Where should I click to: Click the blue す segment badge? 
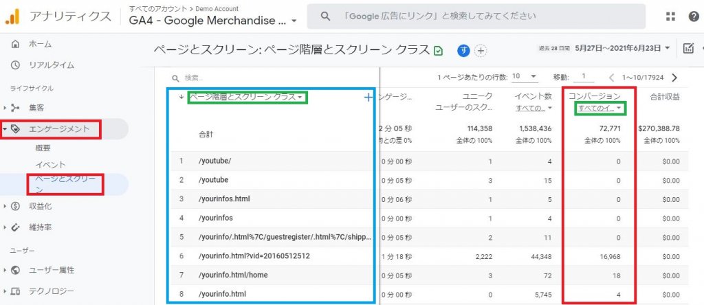[463, 51]
